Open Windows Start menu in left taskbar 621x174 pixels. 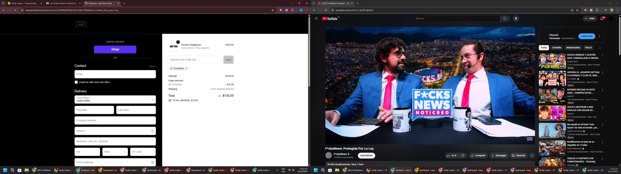coord(5,170)
